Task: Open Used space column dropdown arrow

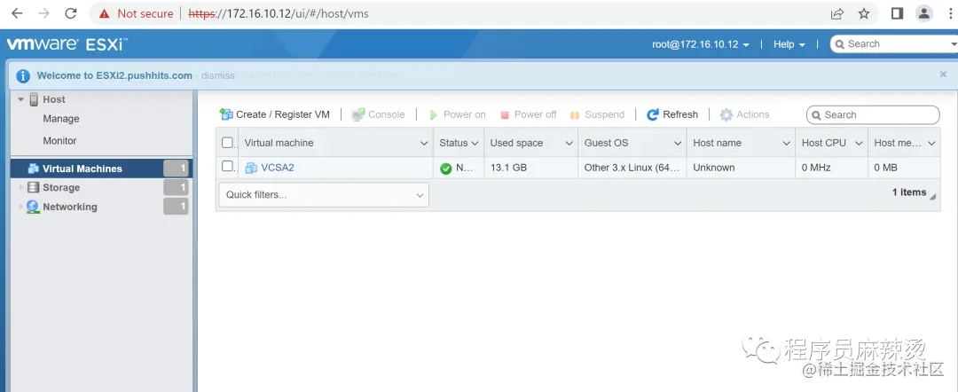Action: [569, 144]
